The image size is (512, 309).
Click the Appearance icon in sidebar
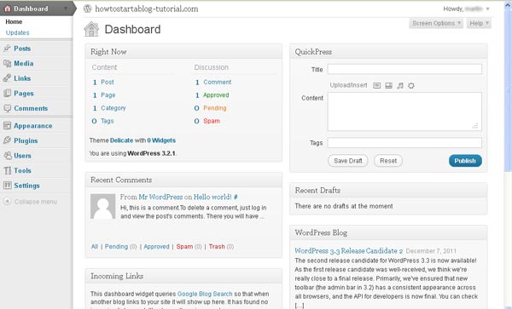click(7, 126)
